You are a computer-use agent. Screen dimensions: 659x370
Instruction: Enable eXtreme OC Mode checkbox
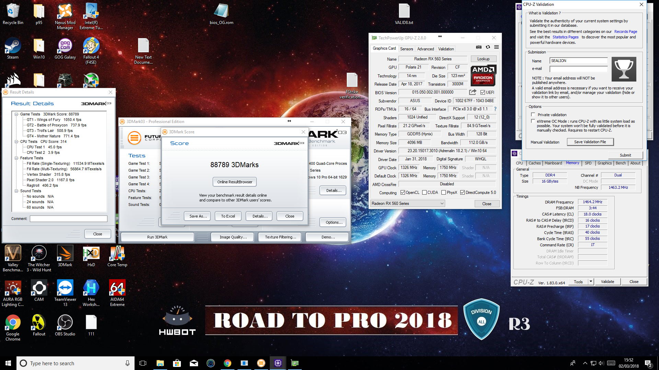point(533,121)
